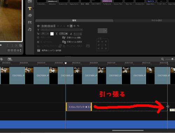Open the Audio music note library
Image resolution: width=175 pixels, height=133 pixels.
(29, 29)
